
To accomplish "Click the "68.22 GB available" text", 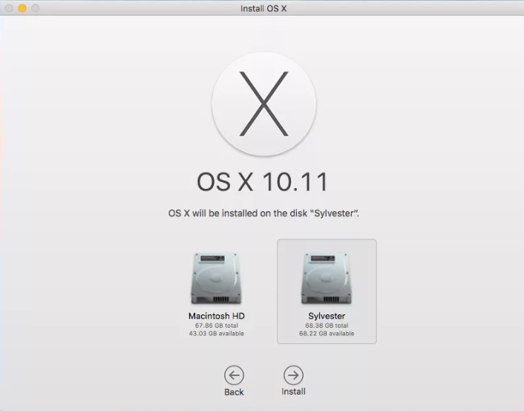I will coord(327,334).
